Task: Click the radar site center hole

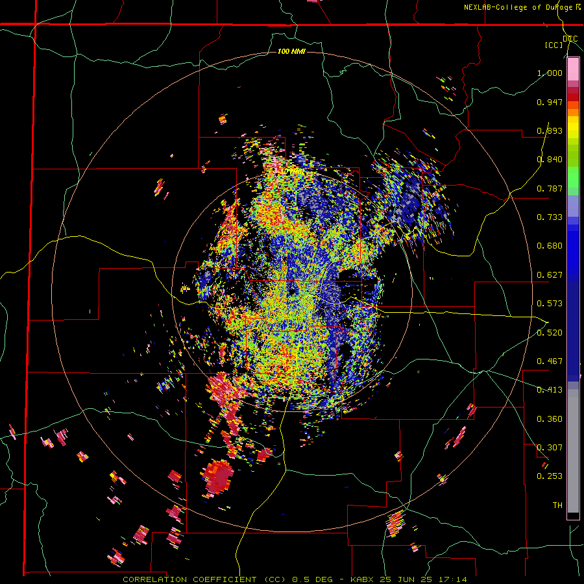Action: [x=292, y=291]
